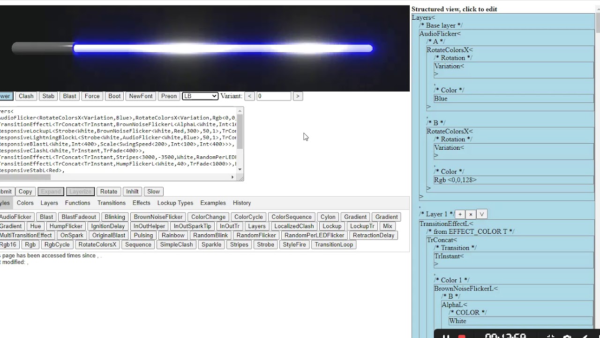Move Layer 1 down with V button
Viewport: 600px width, 338px height.
[x=481, y=214]
